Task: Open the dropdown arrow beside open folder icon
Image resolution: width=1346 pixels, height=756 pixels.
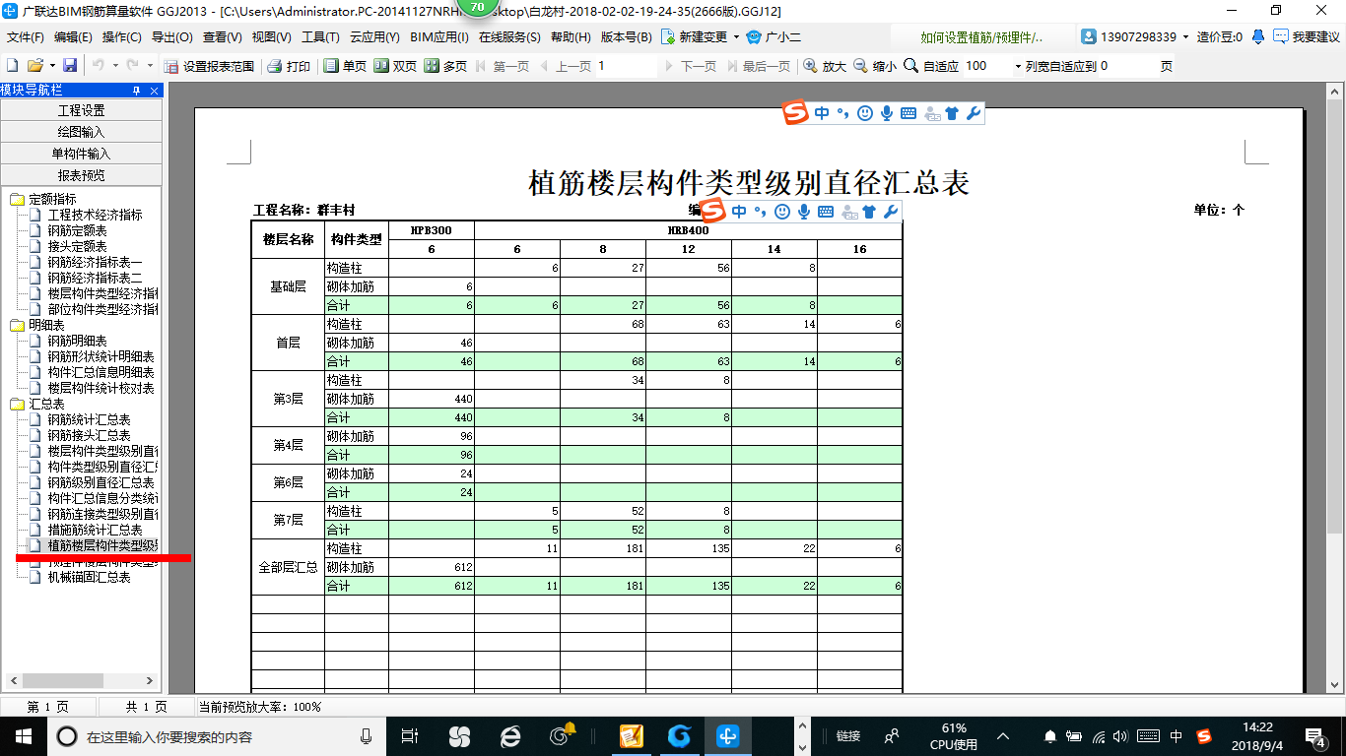Action: tap(50, 66)
